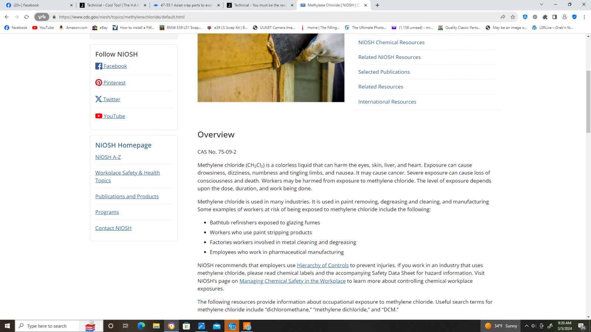Open Publications and Products link
591x332 pixels.
(x=127, y=197)
